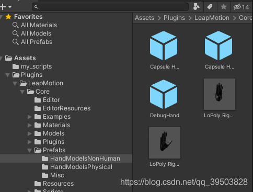This screenshot has width=253, height=192.
Task: Click the Models folder icon
Action: click(x=38, y=133)
